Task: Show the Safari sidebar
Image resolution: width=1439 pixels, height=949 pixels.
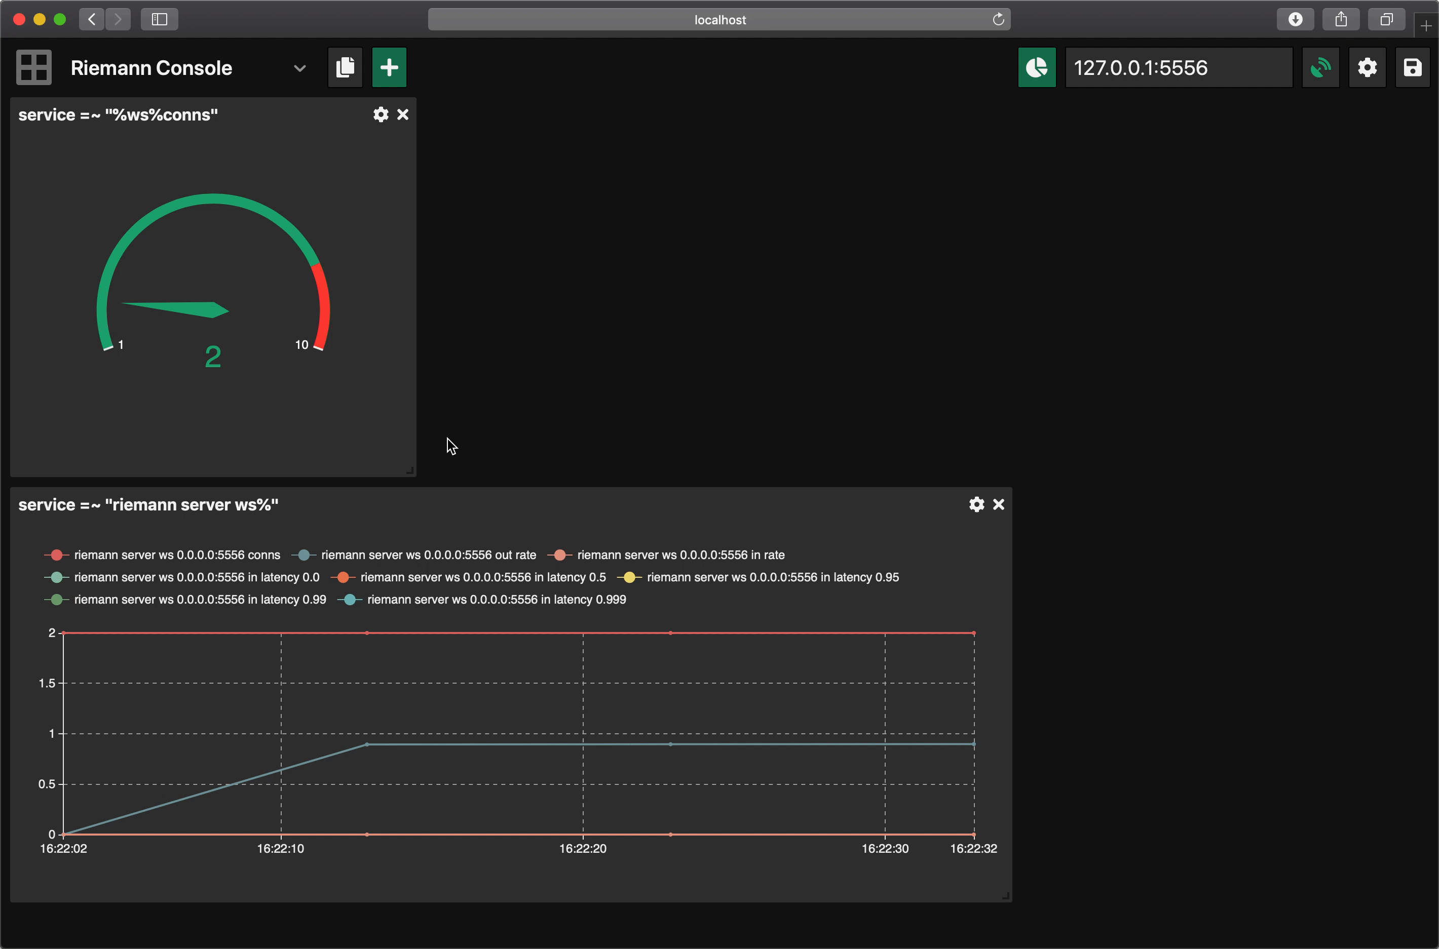Action: pos(159,19)
